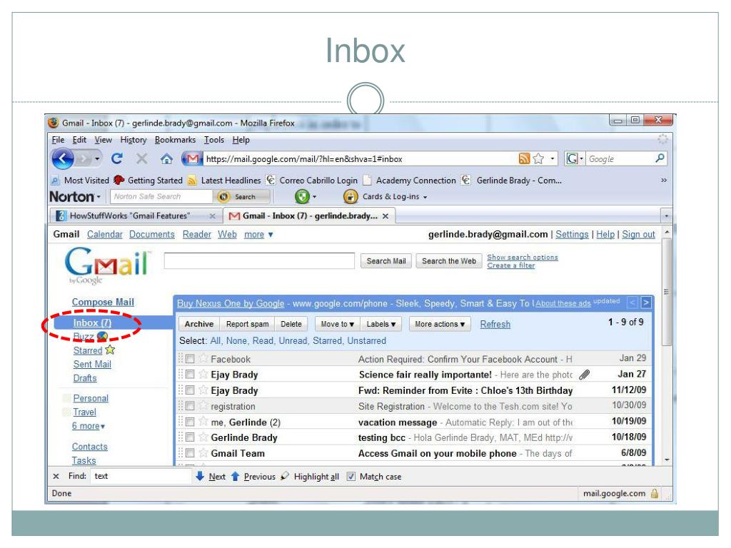The width and height of the screenshot is (731, 548).
Task: Click the padlock icon in status bar
Action: pos(655,494)
